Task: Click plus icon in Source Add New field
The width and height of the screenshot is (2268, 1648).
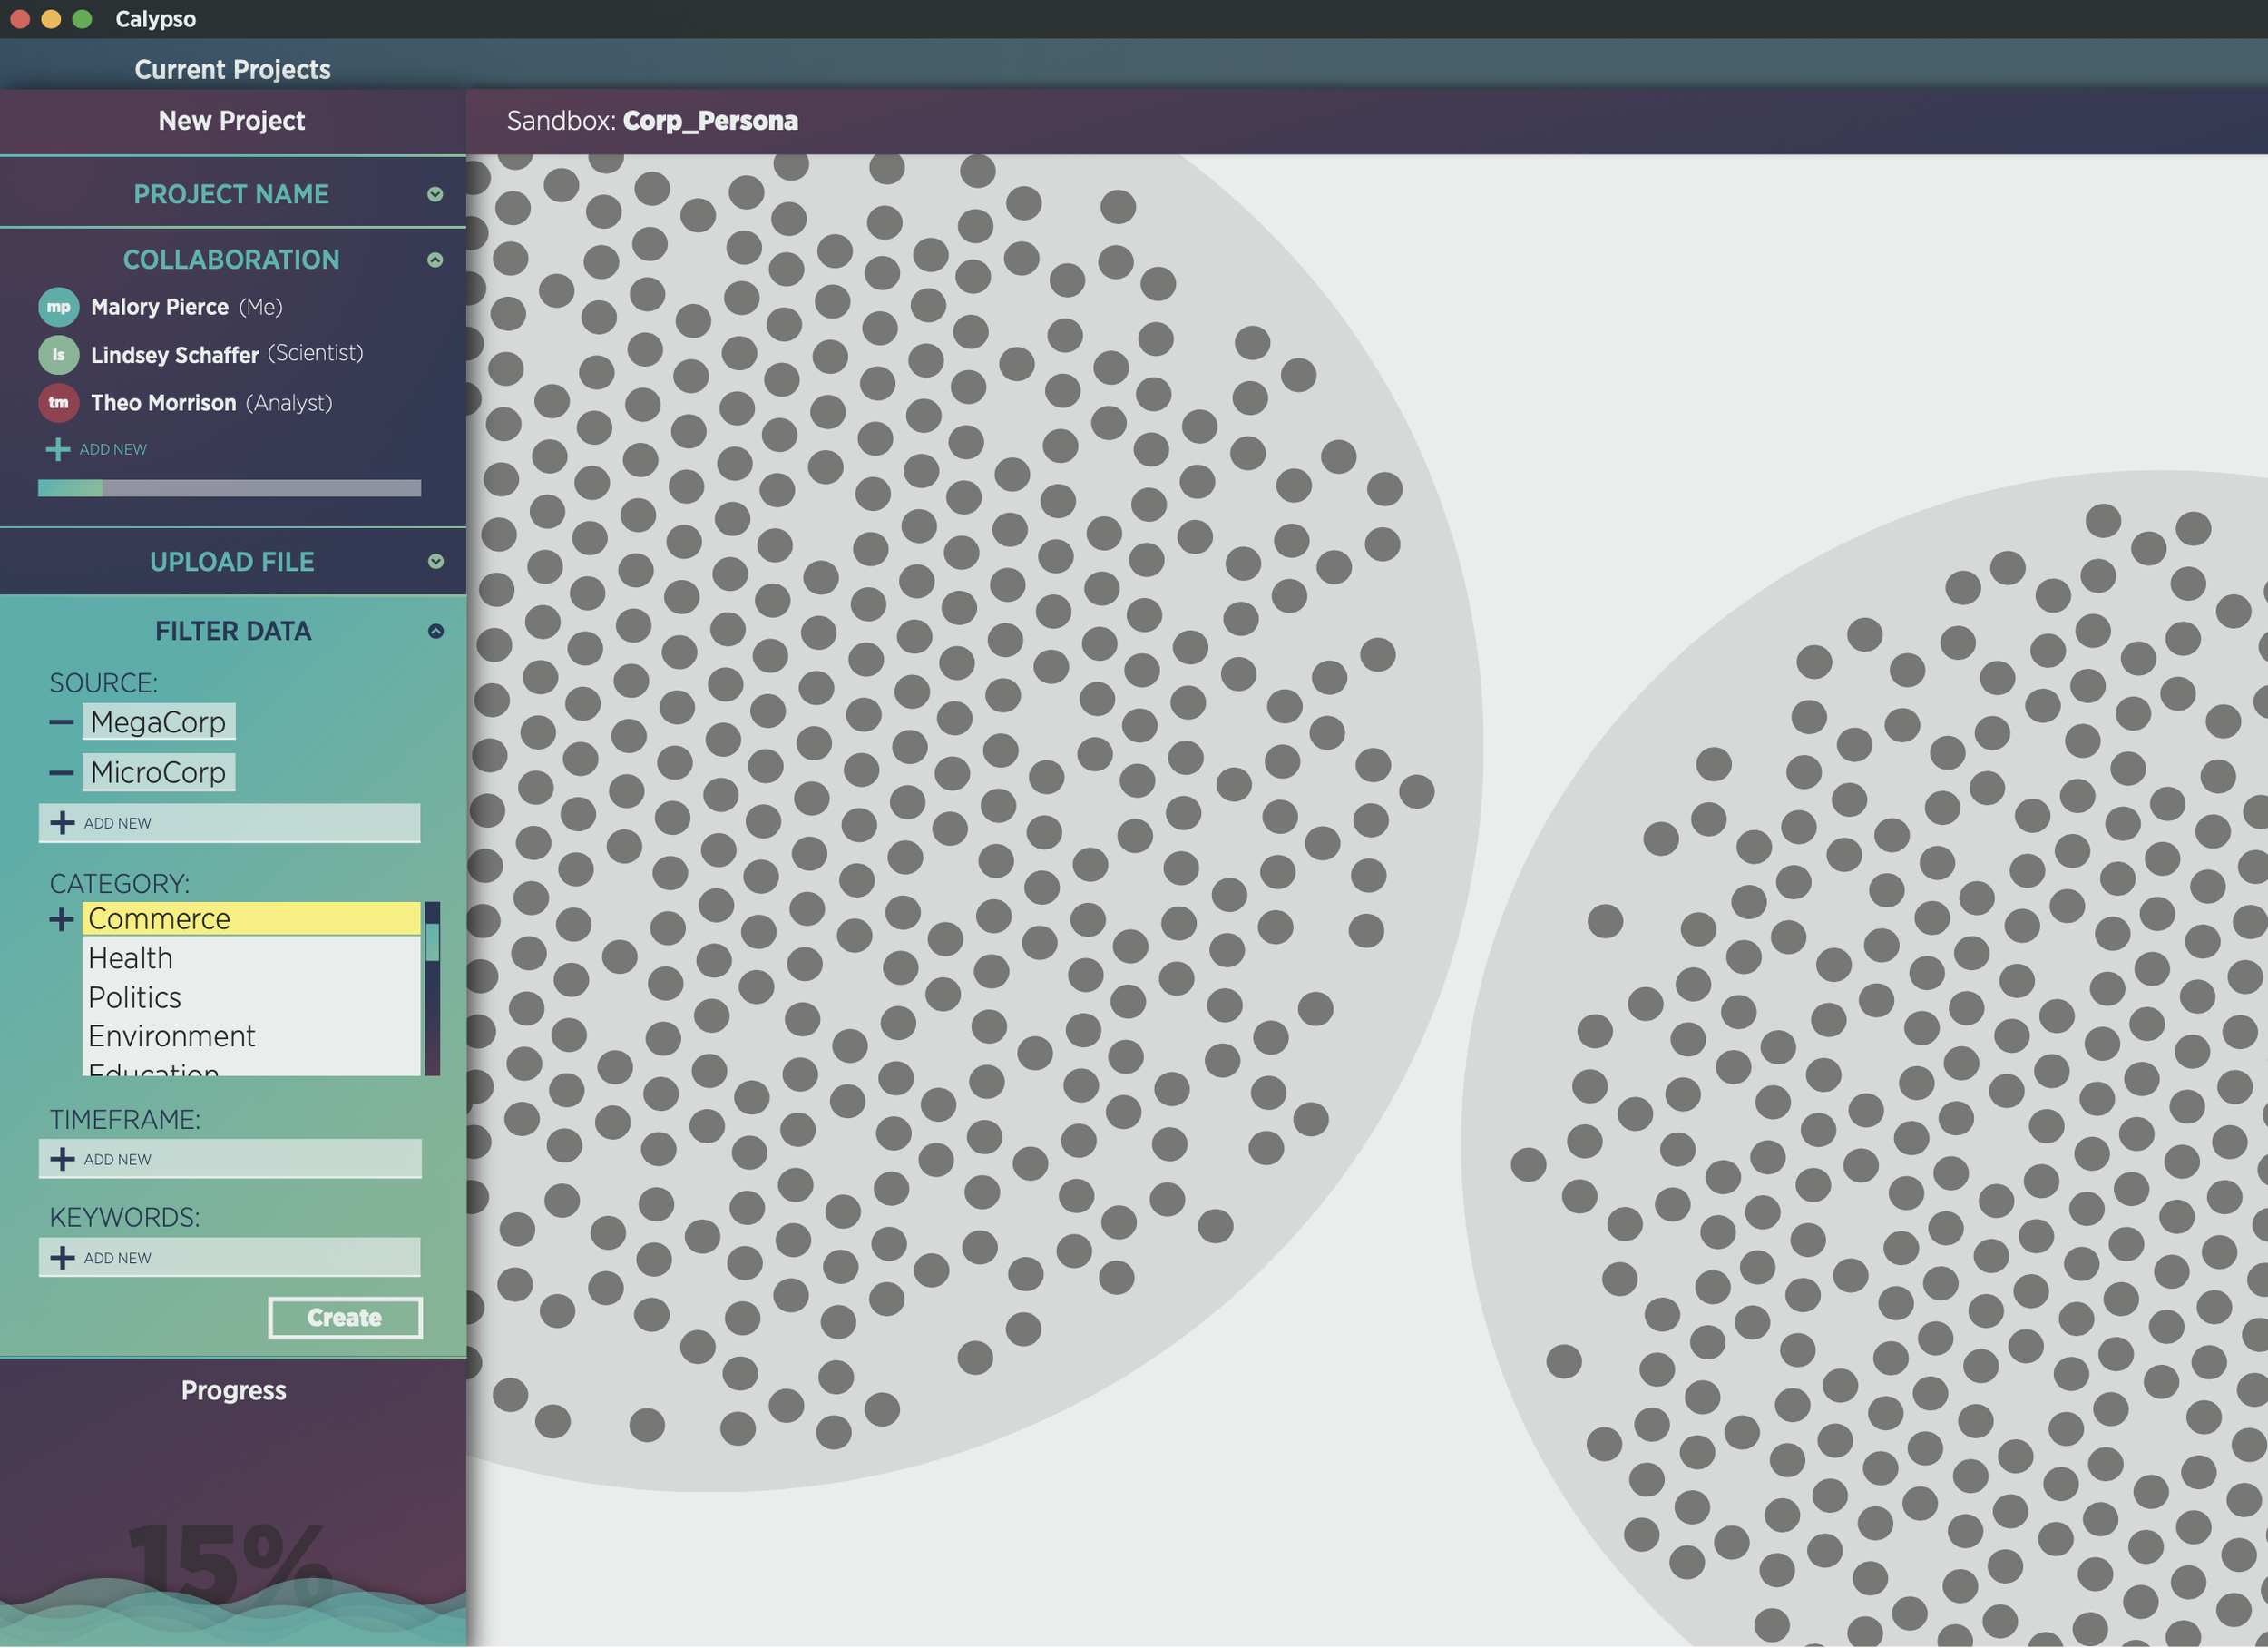Action: pyautogui.click(x=62, y=823)
